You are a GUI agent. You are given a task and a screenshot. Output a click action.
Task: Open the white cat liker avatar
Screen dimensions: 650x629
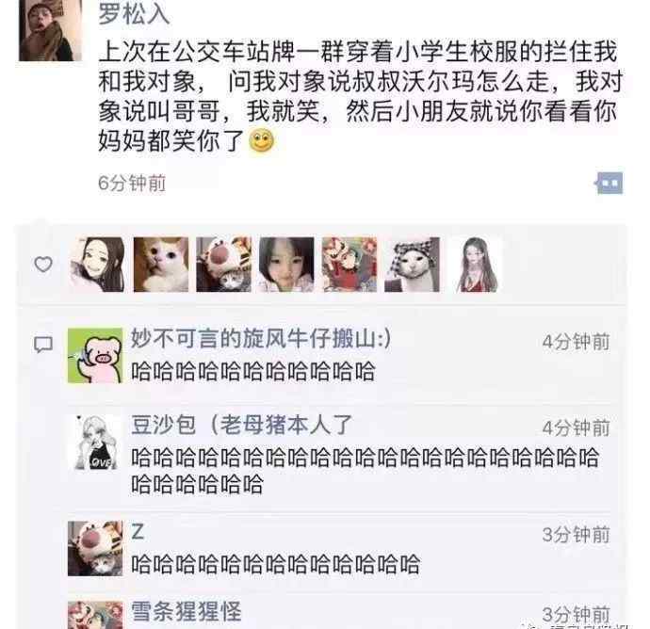coord(161,265)
